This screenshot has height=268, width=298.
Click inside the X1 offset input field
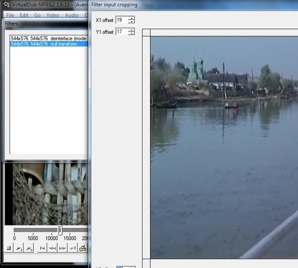click(121, 20)
